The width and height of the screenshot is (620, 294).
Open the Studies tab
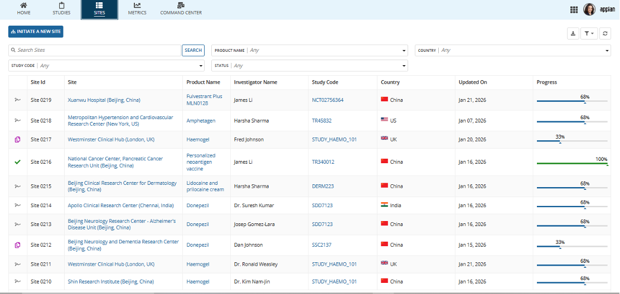(61, 9)
